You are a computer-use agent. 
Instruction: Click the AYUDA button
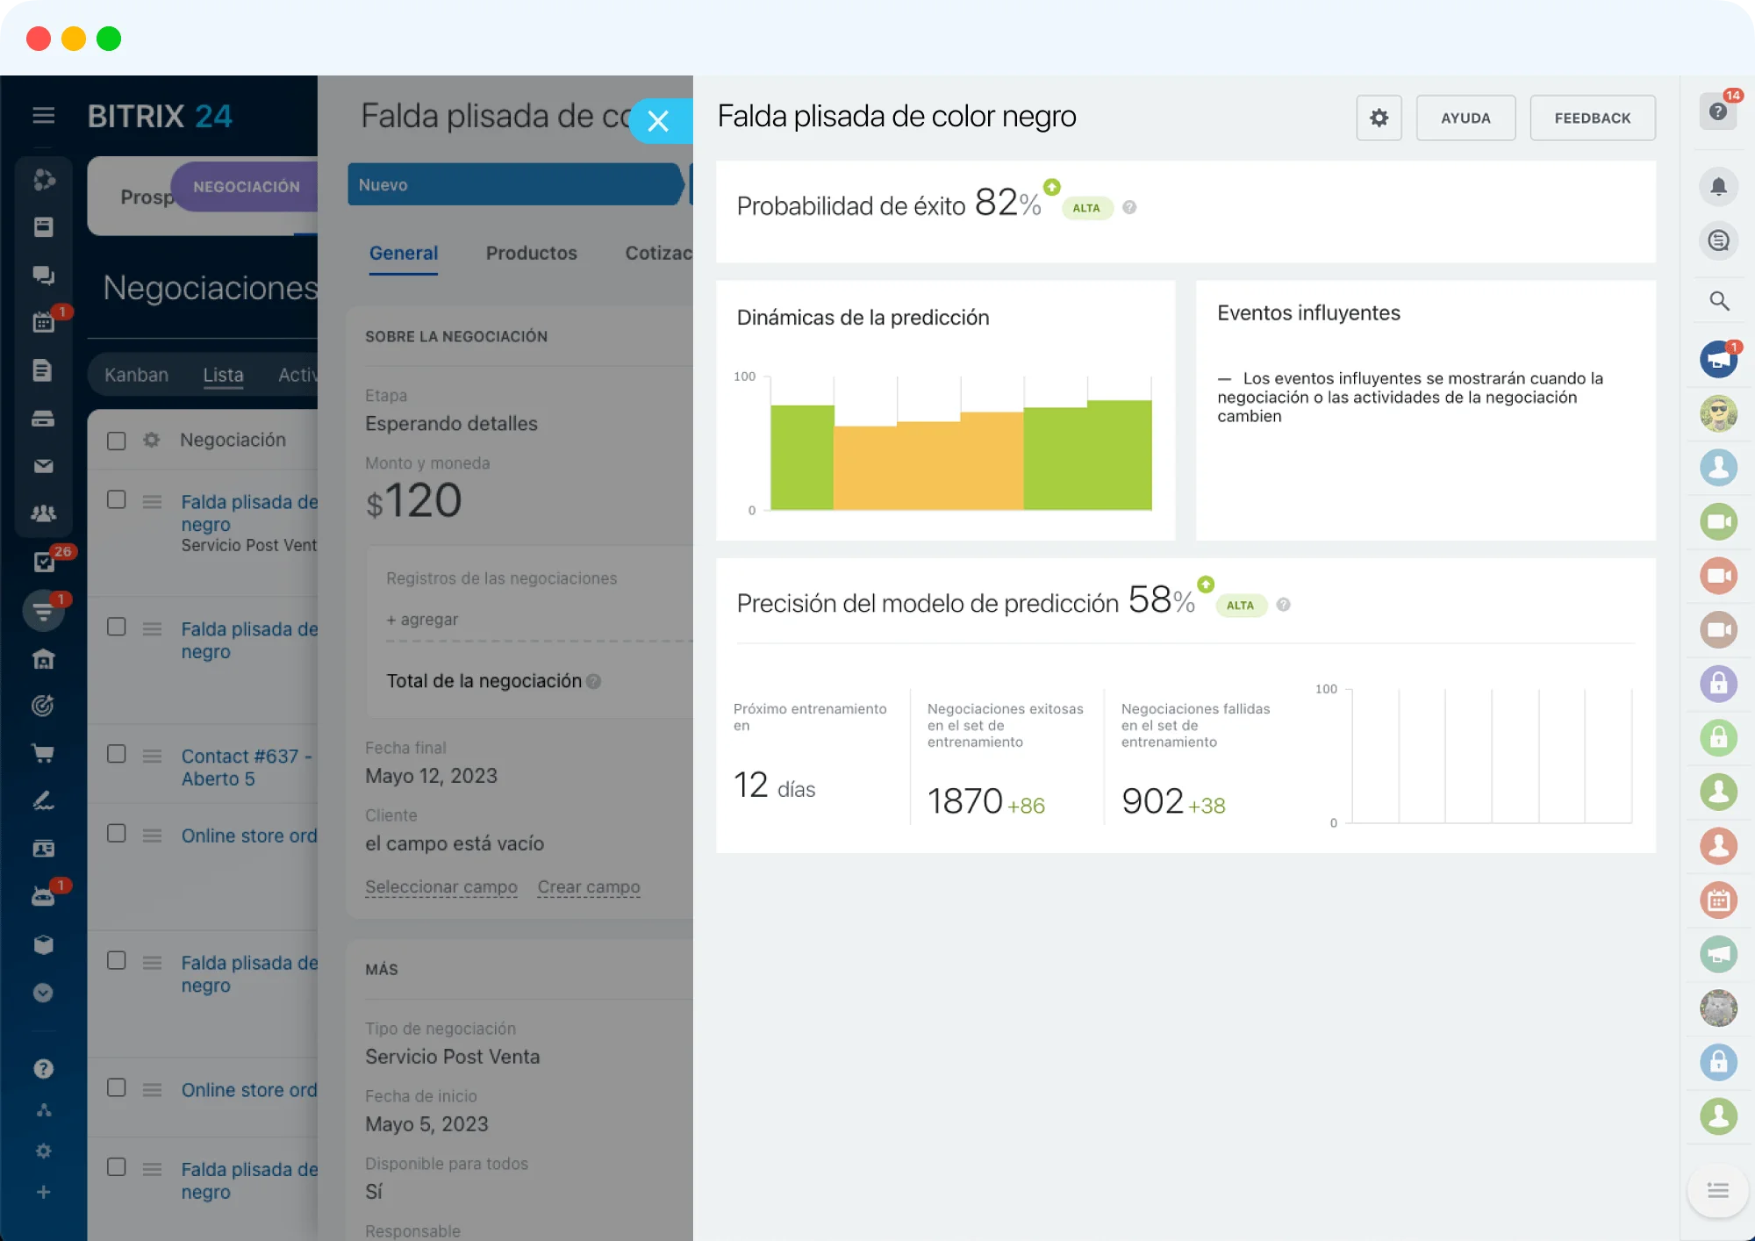coord(1465,118)
